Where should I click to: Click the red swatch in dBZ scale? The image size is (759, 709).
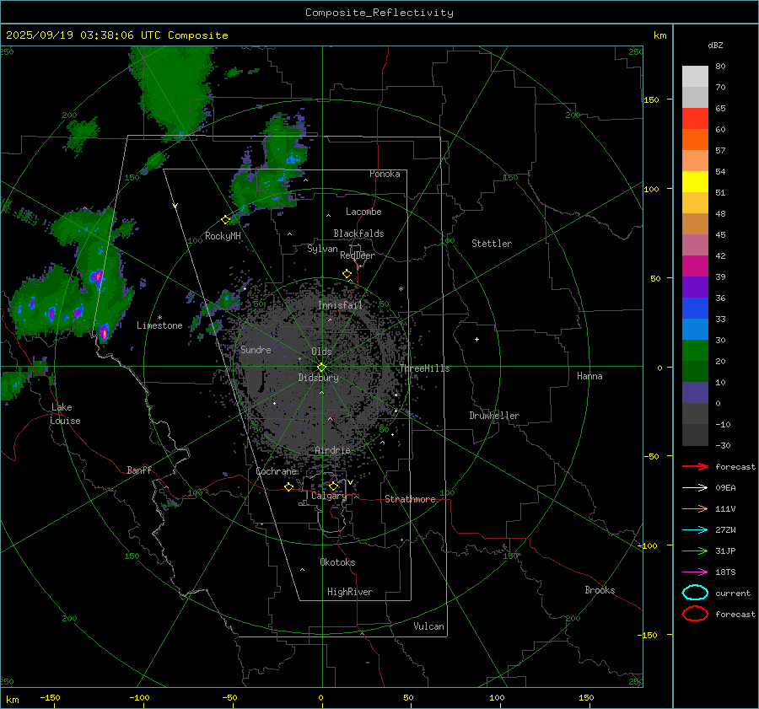coord(695,119)
